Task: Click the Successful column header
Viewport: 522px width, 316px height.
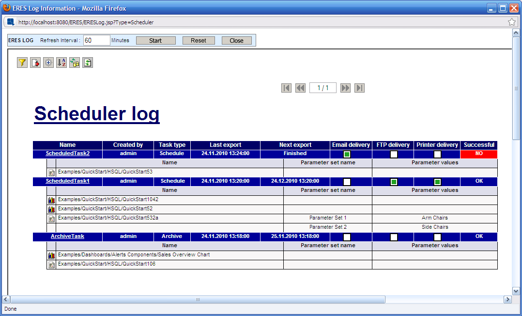Action: pyautogui.click(x=479, y=144)
